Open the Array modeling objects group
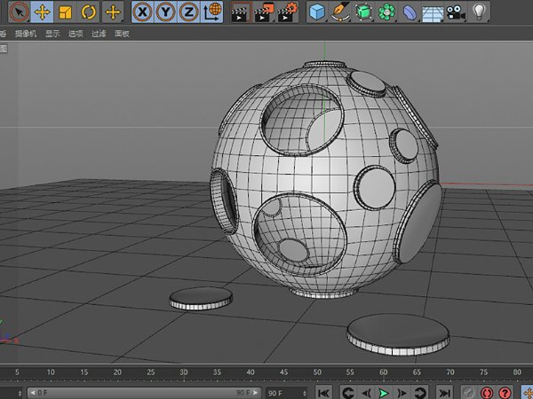Screen dimensions: 533x399 coord(386,12)
